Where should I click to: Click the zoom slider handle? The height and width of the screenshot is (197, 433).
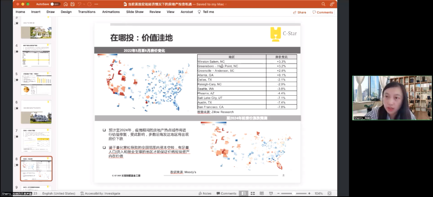tap(294, 193)
